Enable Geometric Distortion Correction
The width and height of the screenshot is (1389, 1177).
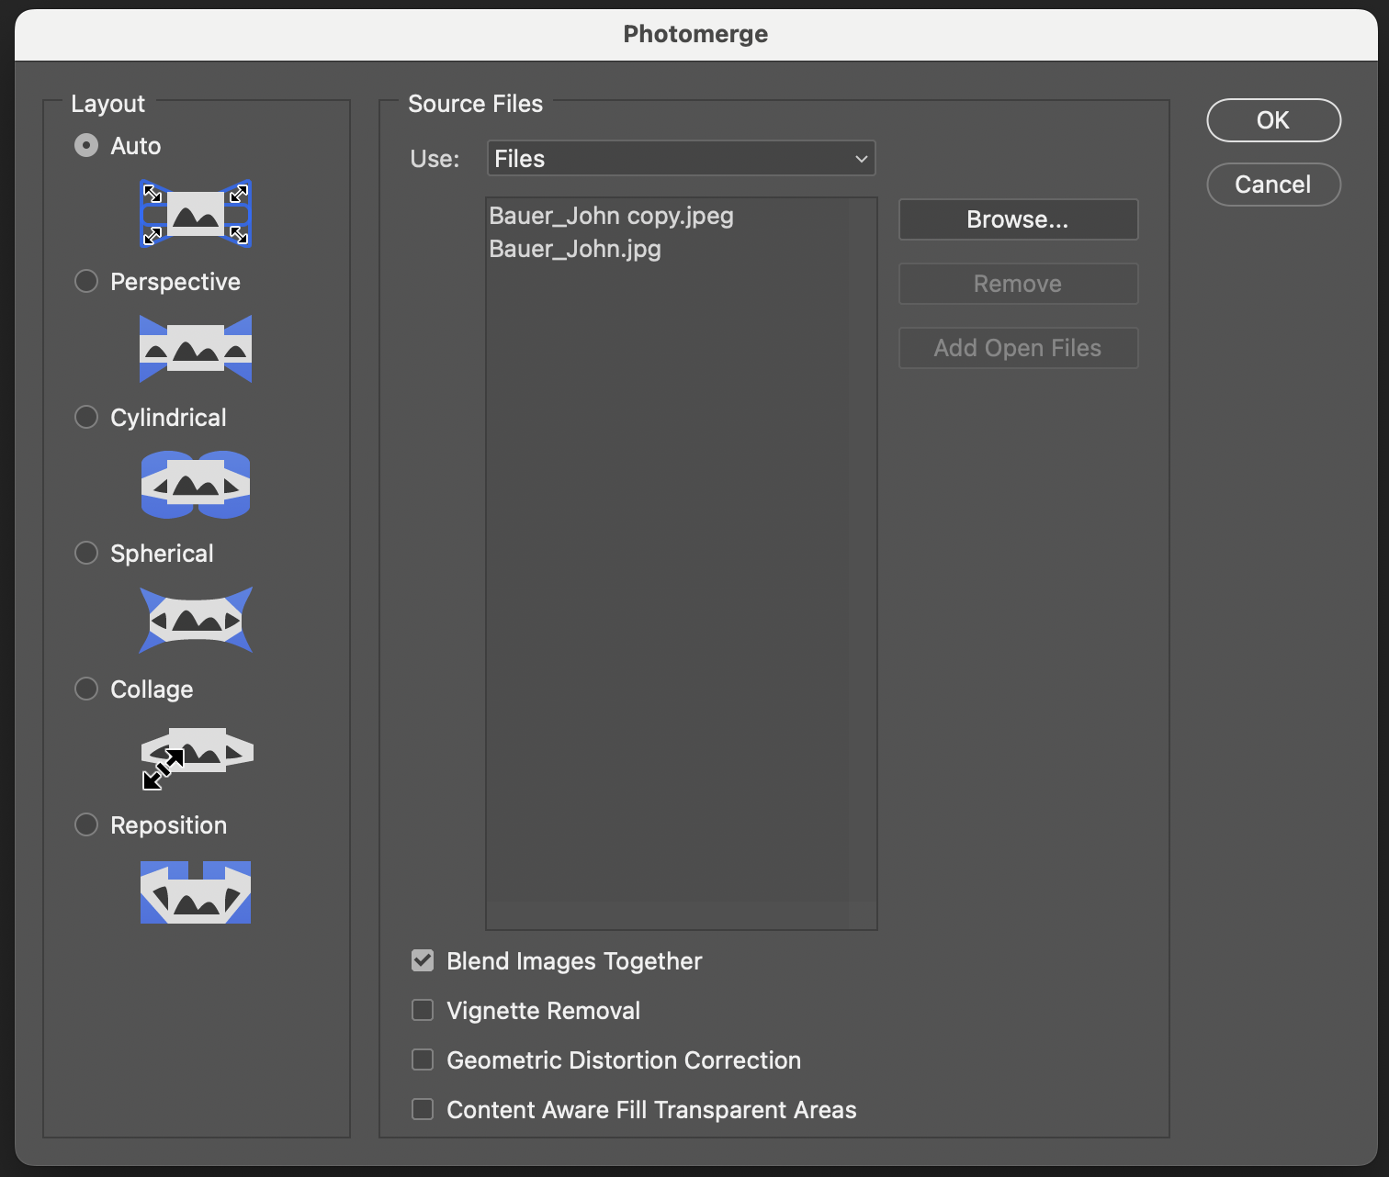[423, 1060]
